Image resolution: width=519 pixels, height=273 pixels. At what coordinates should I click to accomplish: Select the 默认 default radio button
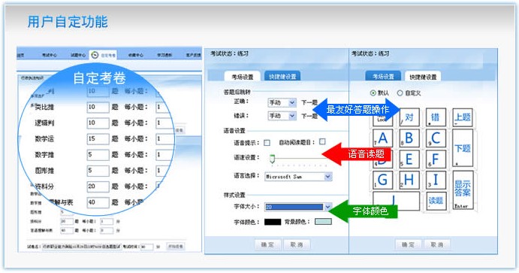pyautogui.click(x=373, y=93)
